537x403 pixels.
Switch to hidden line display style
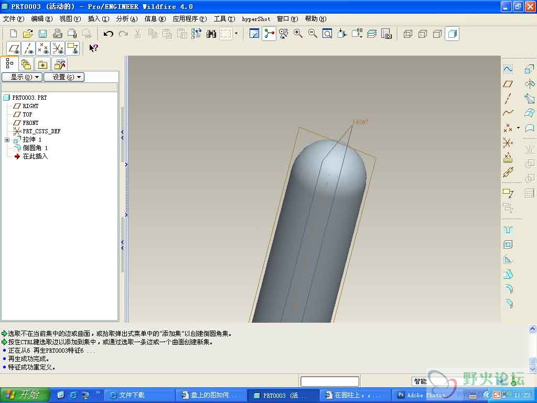click(x=423, y=34)
